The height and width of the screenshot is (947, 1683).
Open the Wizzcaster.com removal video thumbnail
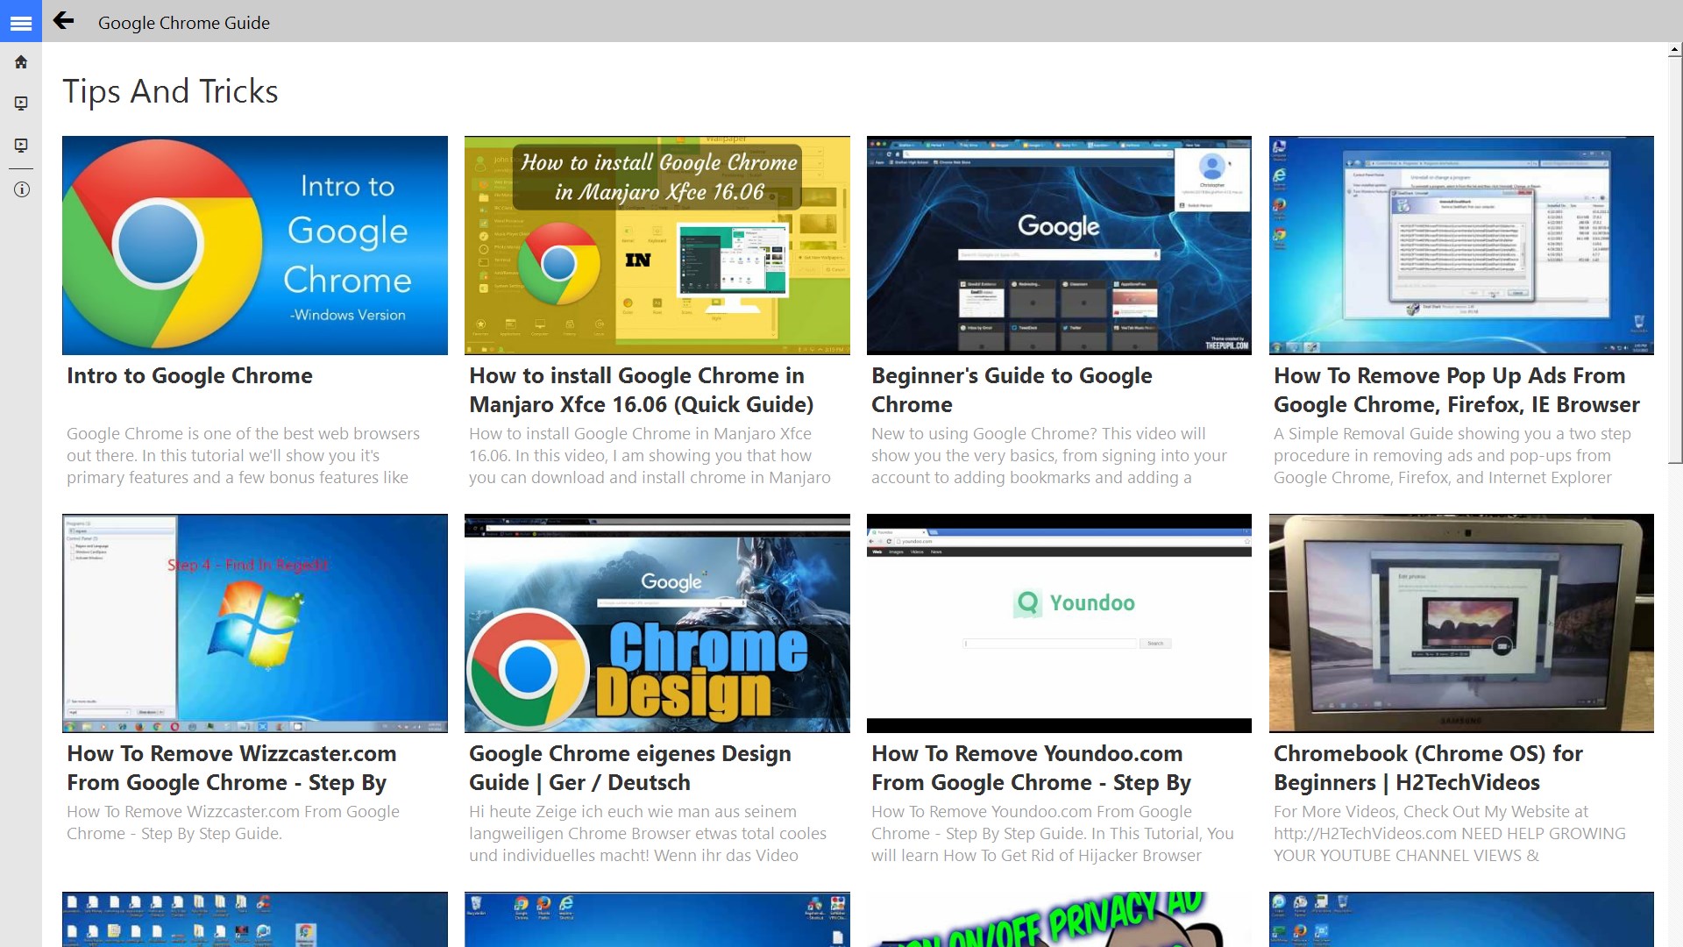click(254, 623)
